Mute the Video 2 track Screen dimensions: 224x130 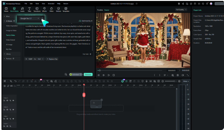7,110
